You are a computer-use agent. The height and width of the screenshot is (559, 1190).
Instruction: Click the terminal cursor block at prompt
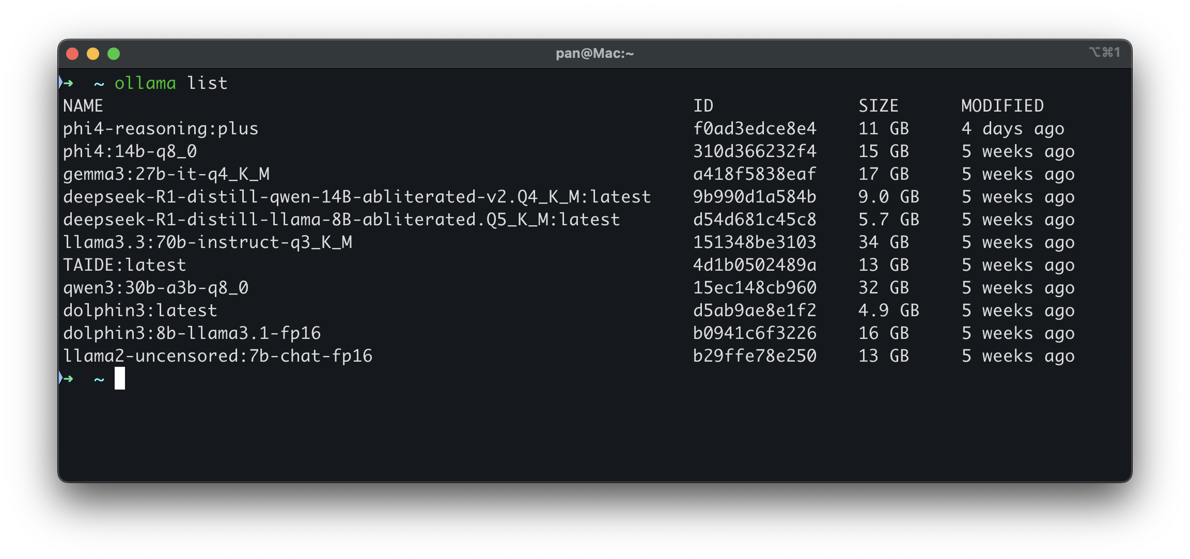120,378
